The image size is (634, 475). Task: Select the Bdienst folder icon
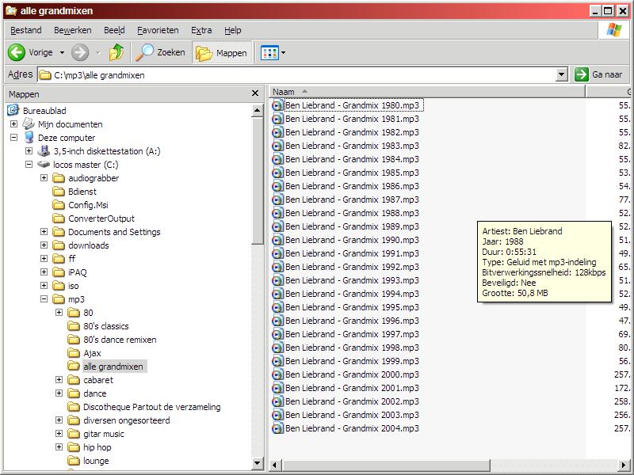(x=59, y=192)
